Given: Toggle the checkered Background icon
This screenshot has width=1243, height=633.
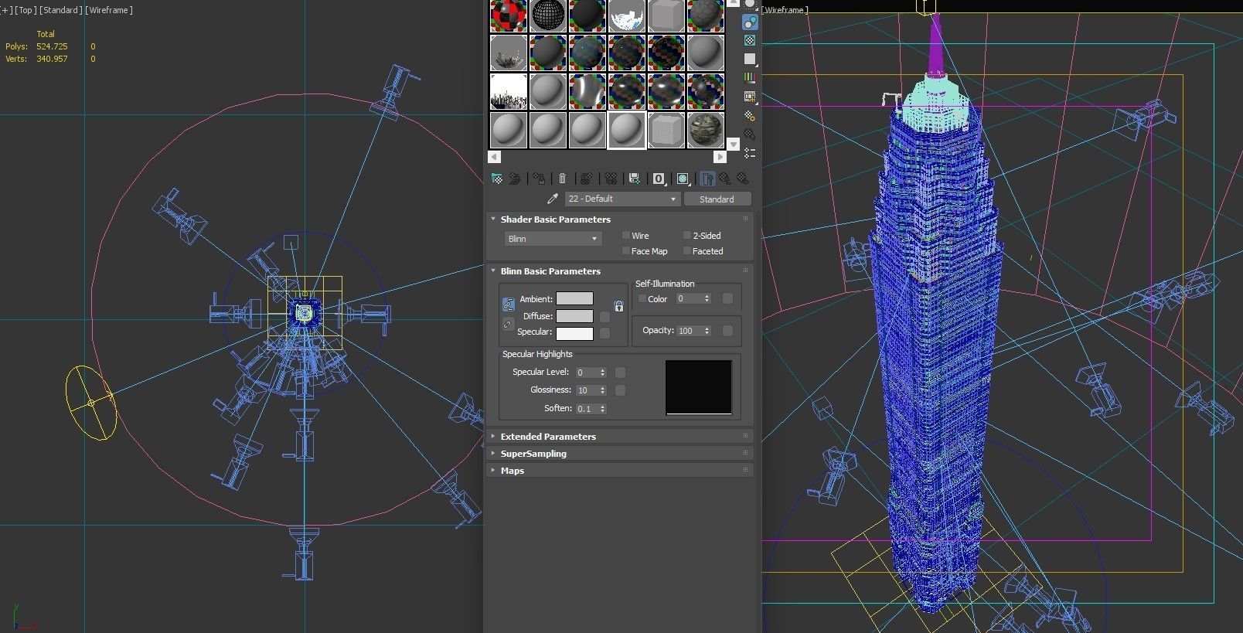Looking at the screenshot, I should coord(750,40).
